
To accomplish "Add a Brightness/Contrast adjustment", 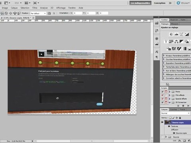I will coord(171,35).
